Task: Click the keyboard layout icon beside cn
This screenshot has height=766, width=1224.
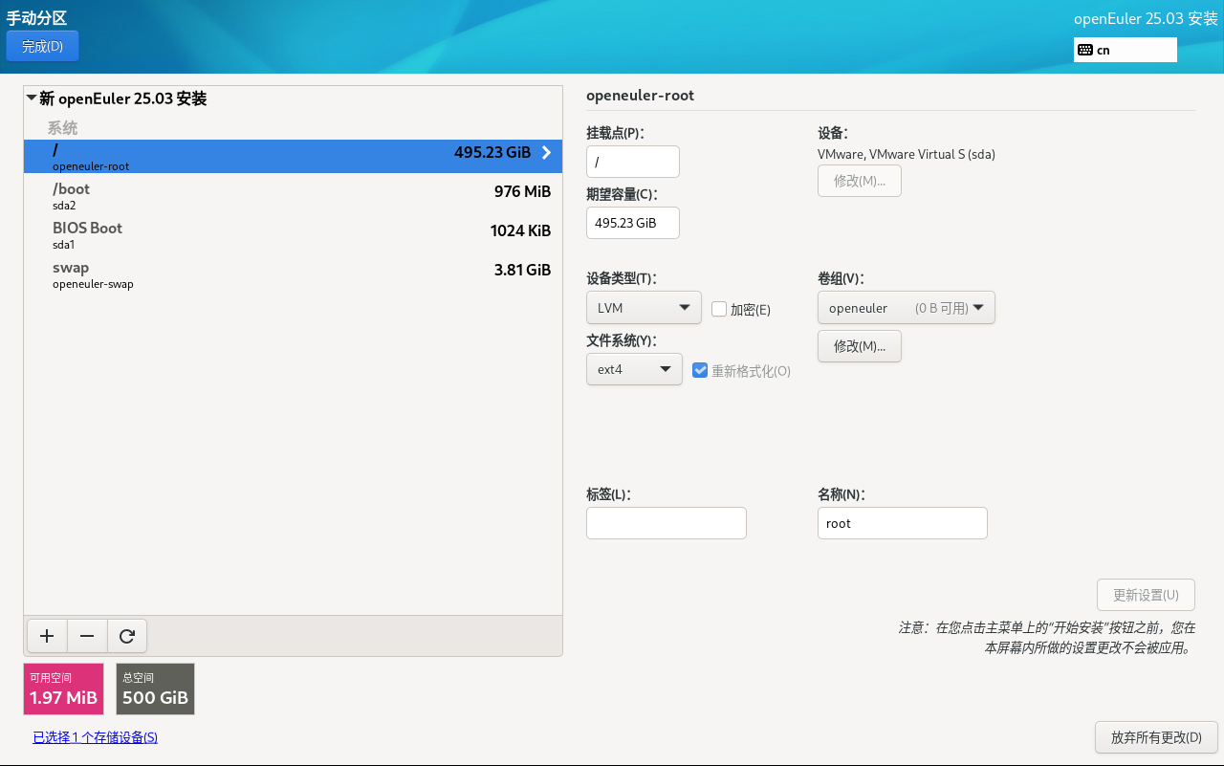Action: click(1085, 50)
